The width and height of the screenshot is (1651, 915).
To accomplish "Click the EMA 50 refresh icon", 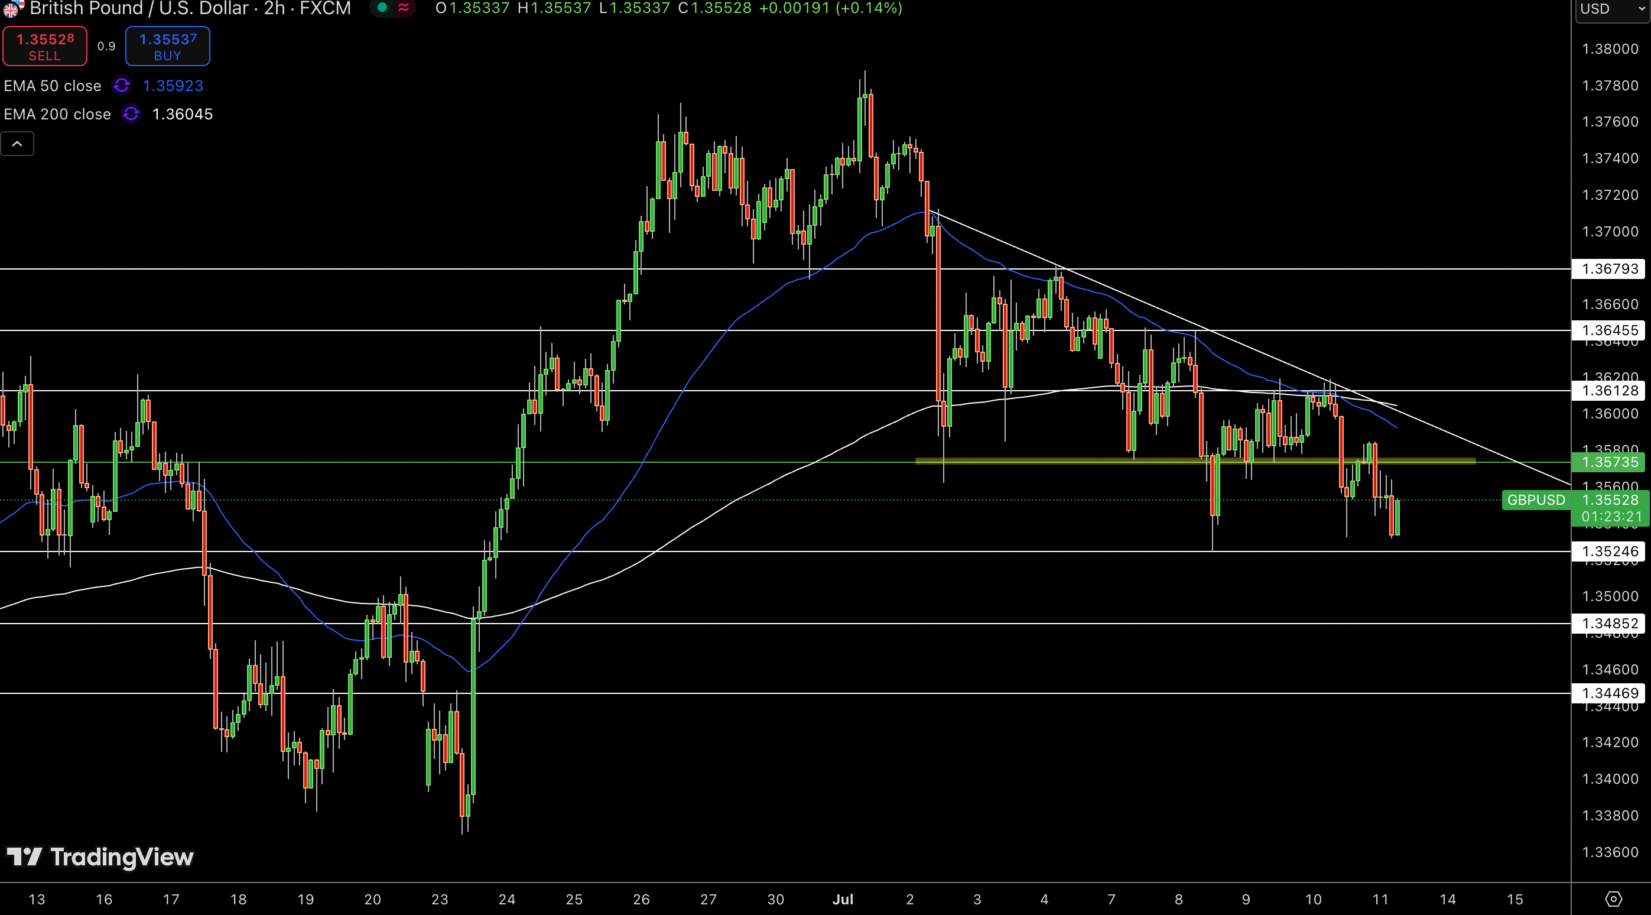I will click(x=122, y=86).
